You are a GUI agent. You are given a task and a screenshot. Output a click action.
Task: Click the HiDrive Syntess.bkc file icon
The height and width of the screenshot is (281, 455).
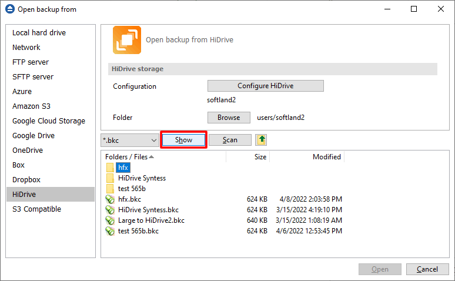pyautogui.click(x=110, y=210)
